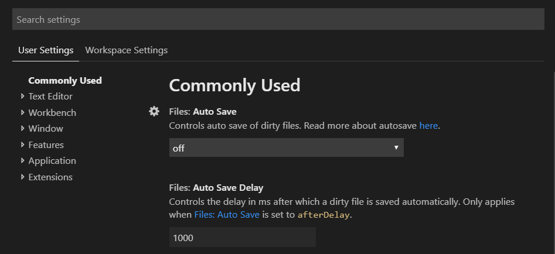Click the Auto Save Delay field showing 1000

pyautogui.click(x=243, y=237)
